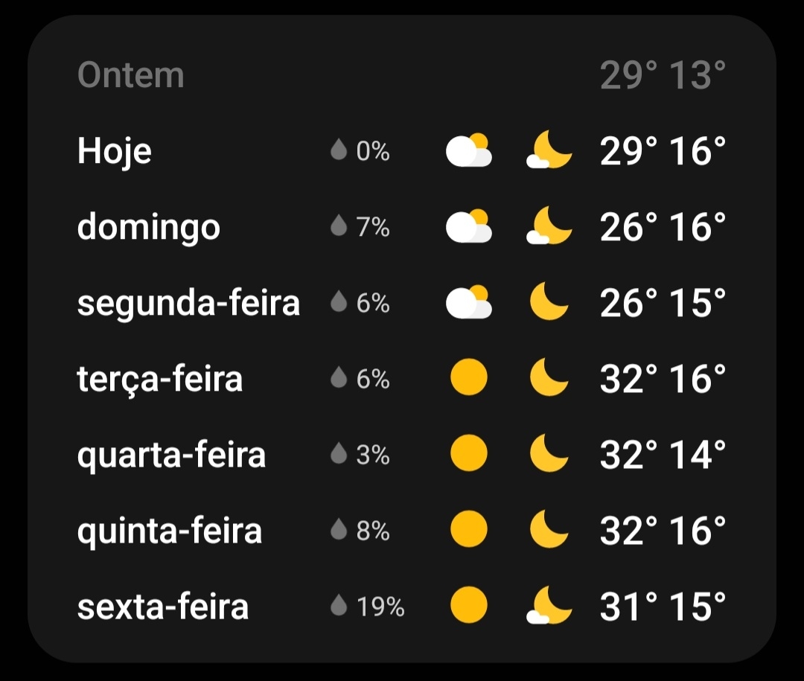This screenshot has width=804, height=681.
Task: Tap quarta-feira 32° 14° temperatures
Action: click(x=663, y=455)
